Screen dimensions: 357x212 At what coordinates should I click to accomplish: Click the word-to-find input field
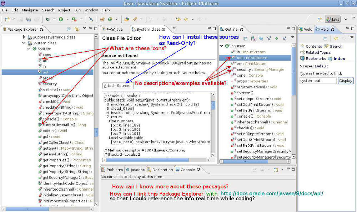tap(318, 81)
